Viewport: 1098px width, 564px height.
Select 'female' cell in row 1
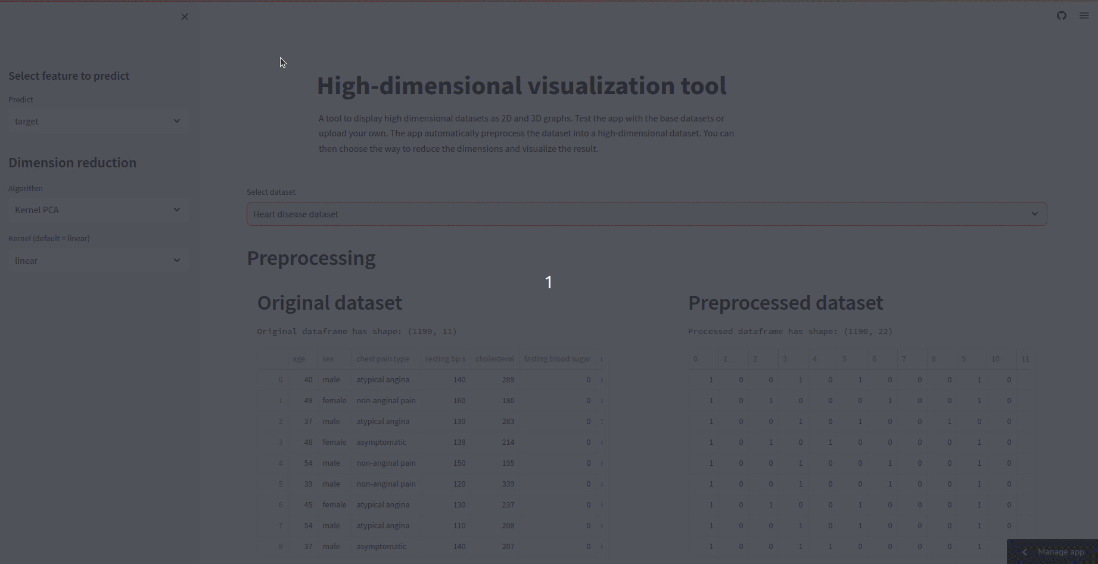[x=334, y=400]
